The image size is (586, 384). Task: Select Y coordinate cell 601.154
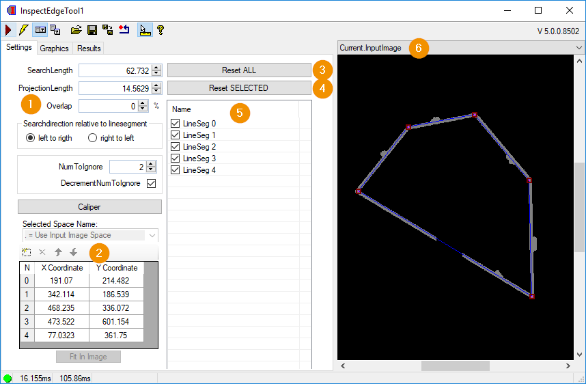pyautogui.click(x=117, y=322)
